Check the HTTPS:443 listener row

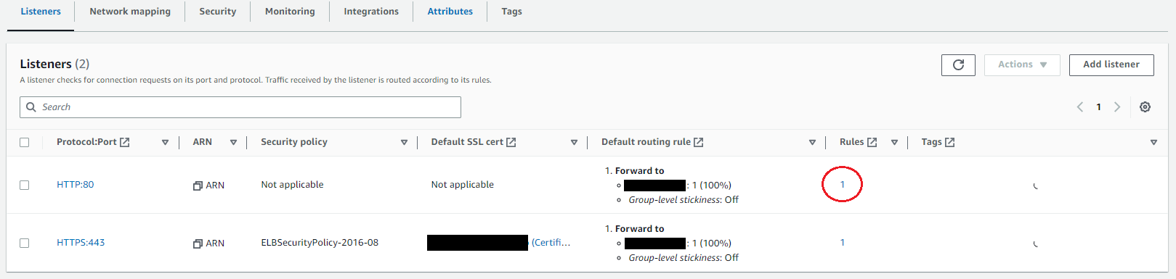point(25,243)
